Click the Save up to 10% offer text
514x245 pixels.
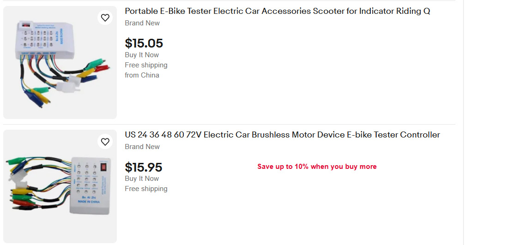[x=317, y=167]
